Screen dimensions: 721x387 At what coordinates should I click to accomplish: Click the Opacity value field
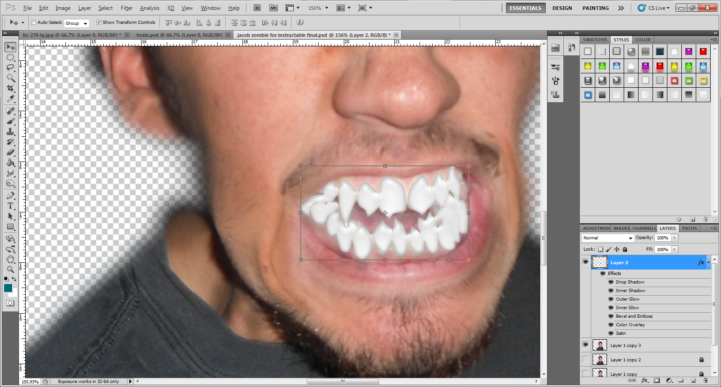coord(663,238)
